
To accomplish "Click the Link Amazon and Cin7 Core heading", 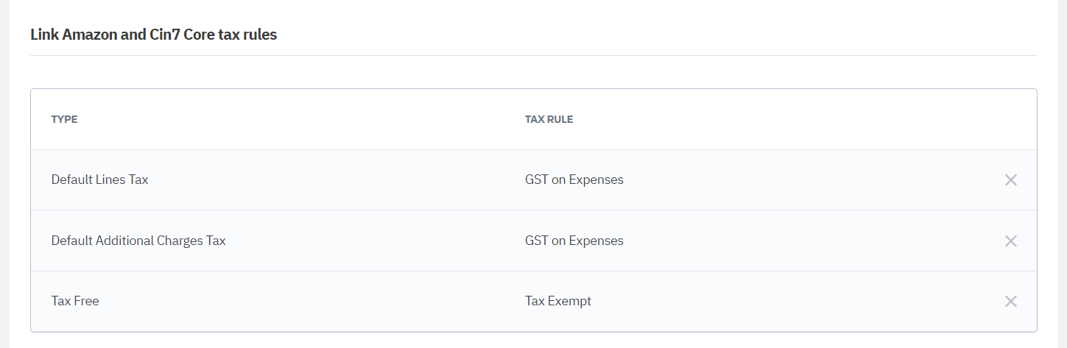I will 153,35.
